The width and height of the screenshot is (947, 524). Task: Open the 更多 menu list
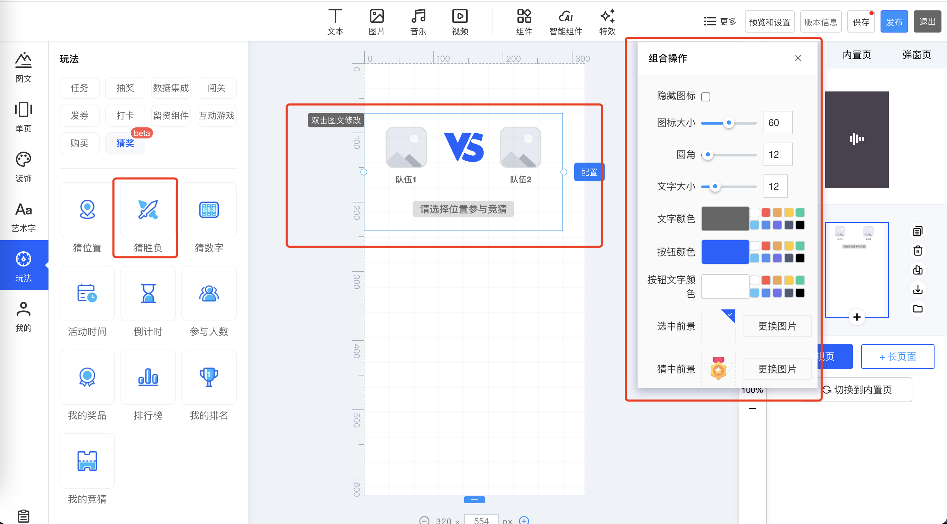click(x=720, y=22)
